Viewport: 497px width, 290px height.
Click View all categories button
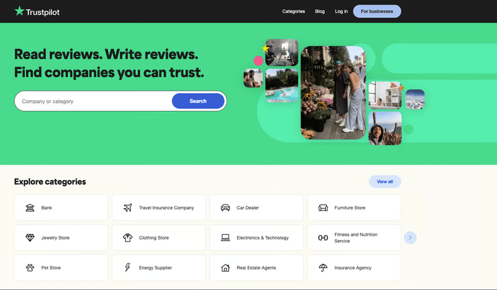(x=385, y=181)
